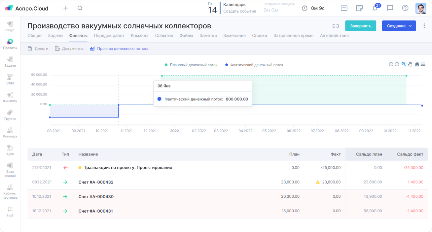This screenshot has height=232, width=432.
Task: Click the search magnifier icon in header
Action: tap(80, 8)
